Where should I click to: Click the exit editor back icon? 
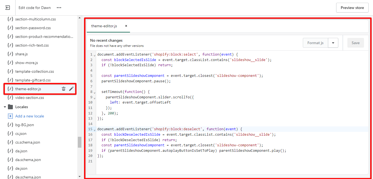pos(8,8)
